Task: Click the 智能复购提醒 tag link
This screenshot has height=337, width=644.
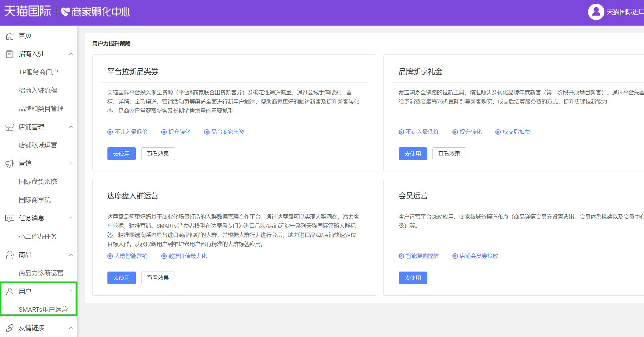Action: (x=422, y=256)
